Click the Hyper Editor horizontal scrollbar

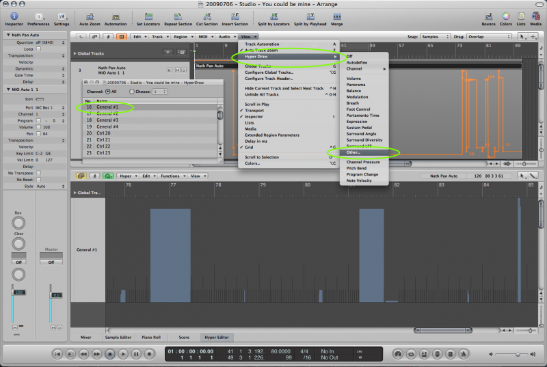coord(443,330)
